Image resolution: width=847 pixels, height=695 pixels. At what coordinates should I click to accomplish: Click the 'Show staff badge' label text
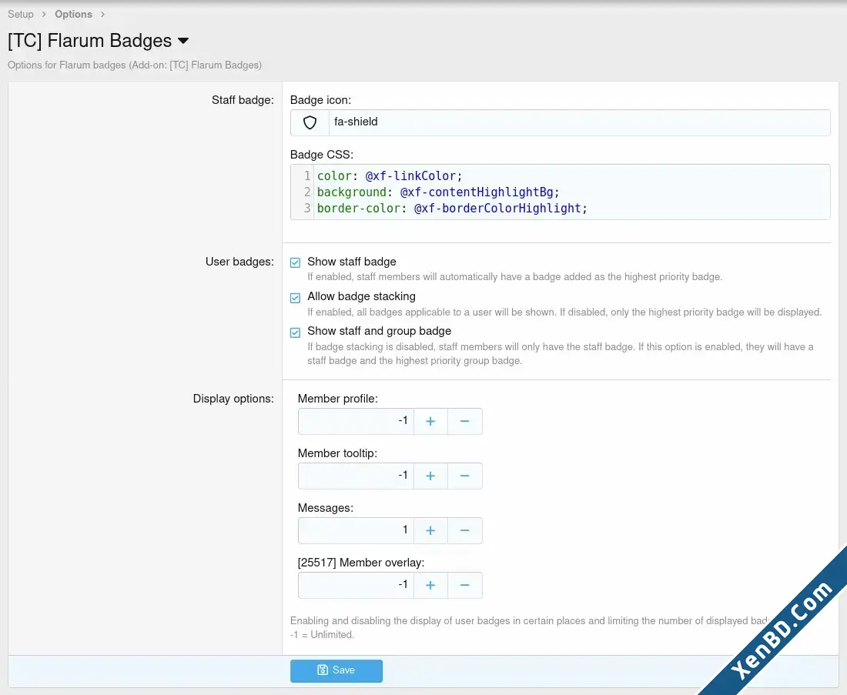352,262
